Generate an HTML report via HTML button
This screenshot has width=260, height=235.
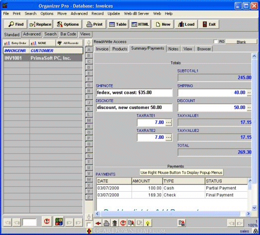[140, 24]
